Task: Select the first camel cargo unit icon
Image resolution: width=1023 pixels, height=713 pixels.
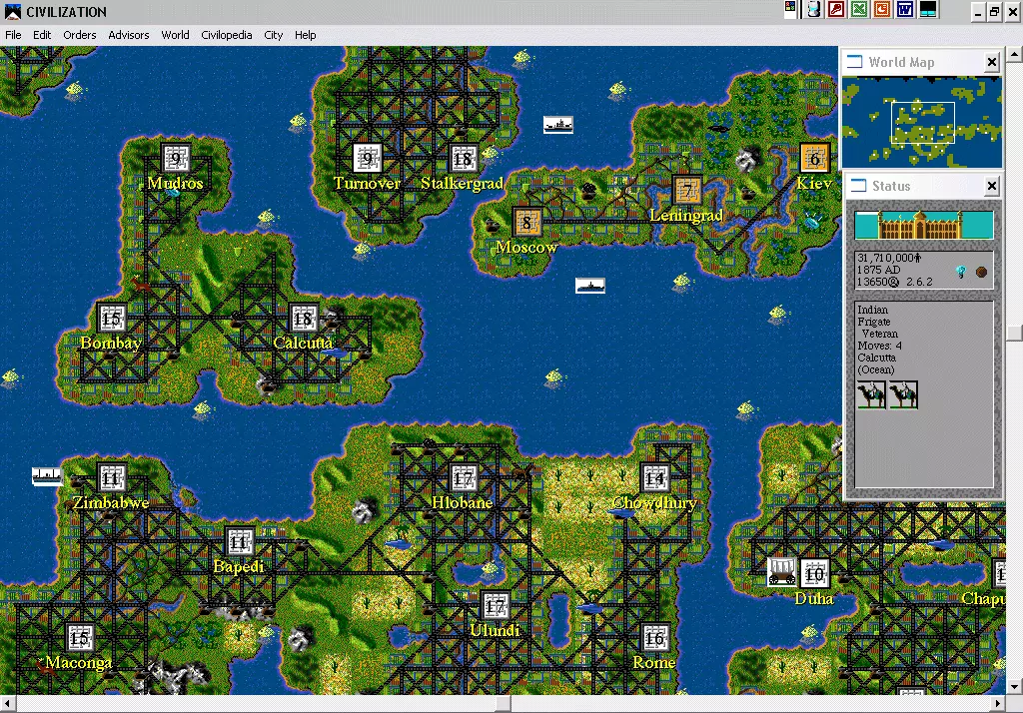Action: [870, 394]
